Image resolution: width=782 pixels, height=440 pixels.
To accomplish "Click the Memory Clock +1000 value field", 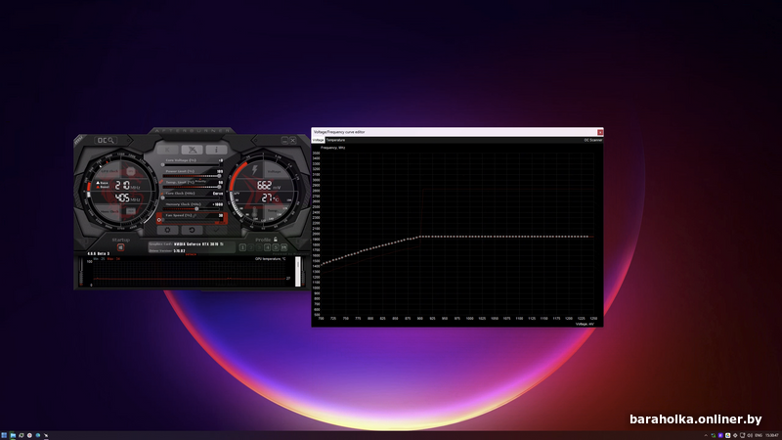I will (217, 204).
